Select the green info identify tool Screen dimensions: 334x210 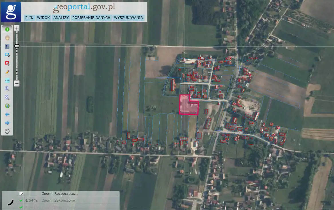[x=7, y=29]
